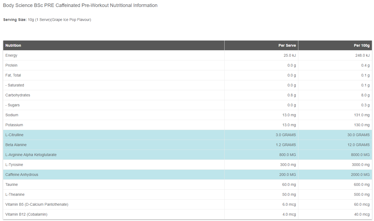
Task: Select the 'L-Tyrosine' row label
Action: [14, 165]
